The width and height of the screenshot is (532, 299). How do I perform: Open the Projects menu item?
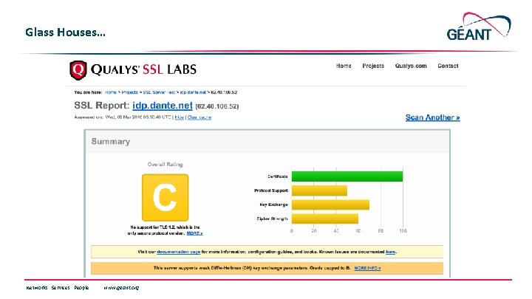373,66
